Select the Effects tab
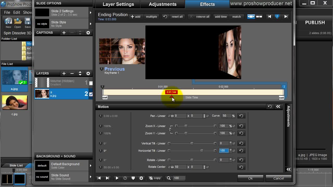The image size is (333, 187). (x=207, y=4)
